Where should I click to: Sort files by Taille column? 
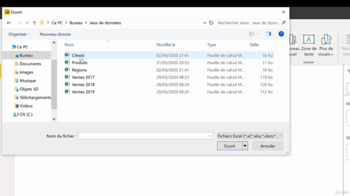click(254, 45)
